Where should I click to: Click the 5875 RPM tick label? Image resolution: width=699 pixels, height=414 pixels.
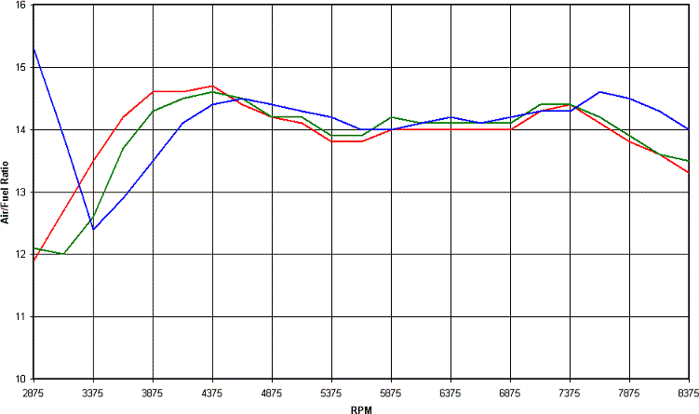coord(391,392)
